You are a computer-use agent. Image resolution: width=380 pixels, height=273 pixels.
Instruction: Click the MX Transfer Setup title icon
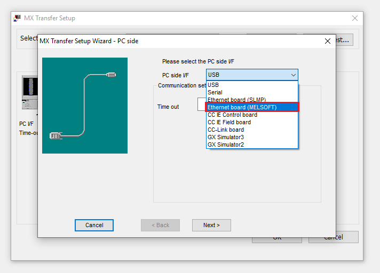coord(17,18)
